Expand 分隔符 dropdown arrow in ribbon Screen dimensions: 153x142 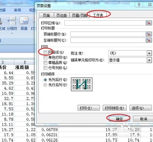pos(12,33)
